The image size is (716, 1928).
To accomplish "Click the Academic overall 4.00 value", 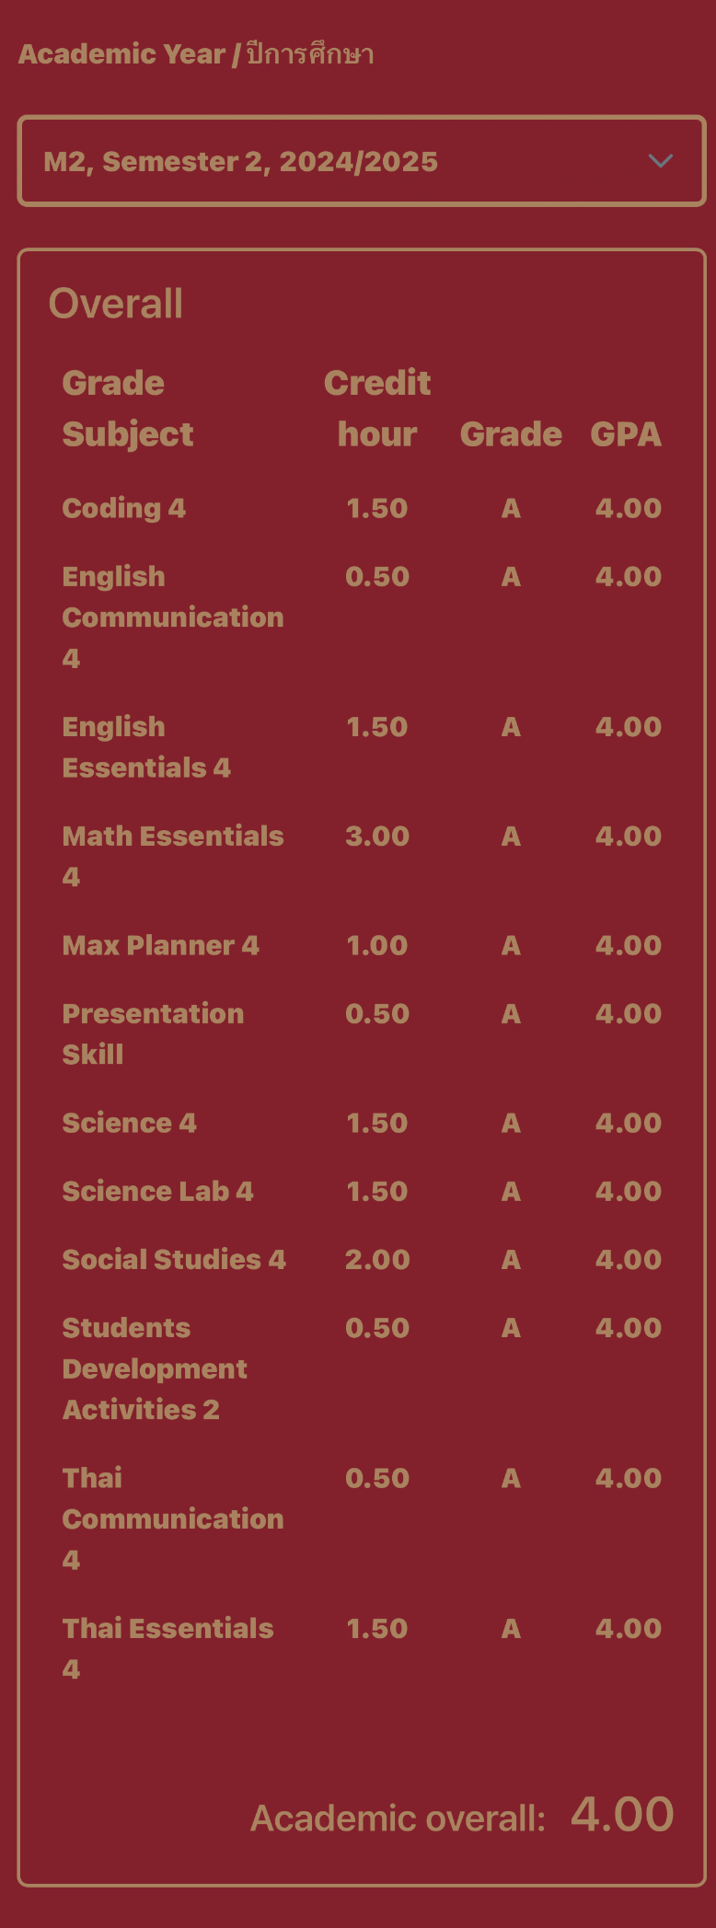I will (x=622, y=1814).
